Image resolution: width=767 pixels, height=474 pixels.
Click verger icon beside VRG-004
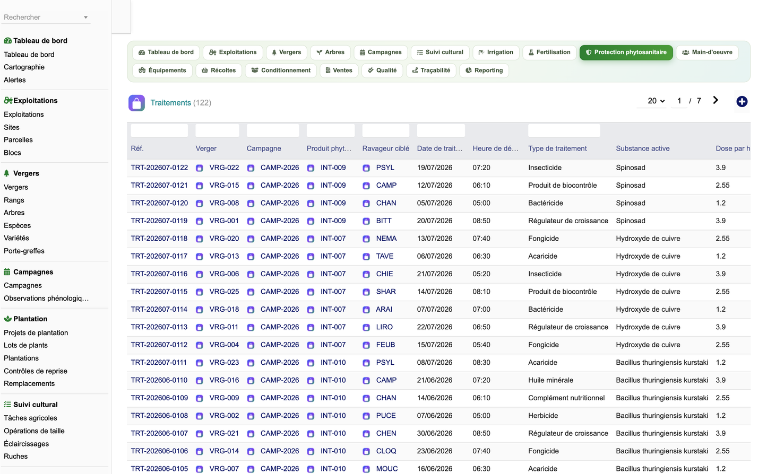(200, 345)
